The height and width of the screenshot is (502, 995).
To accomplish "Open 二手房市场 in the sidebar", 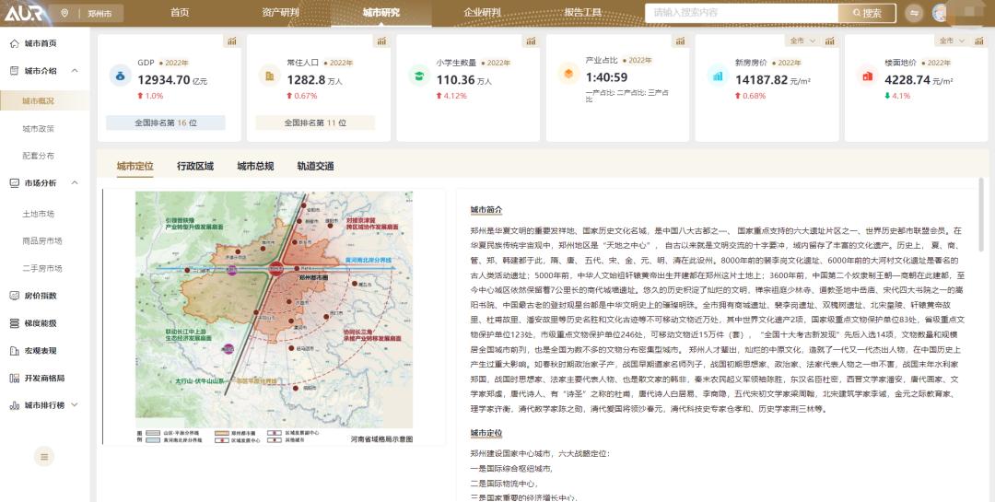I will pyautogui.click(x=41, y=268).
